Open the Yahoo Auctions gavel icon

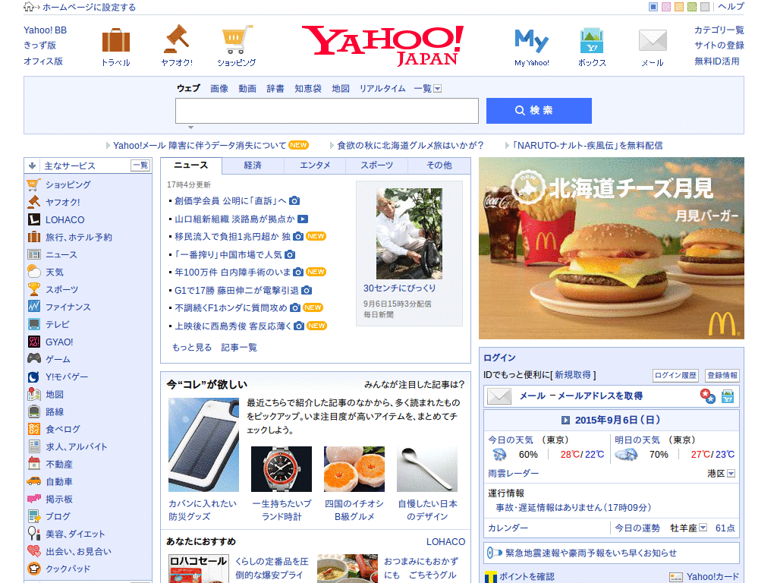(176, 39)
